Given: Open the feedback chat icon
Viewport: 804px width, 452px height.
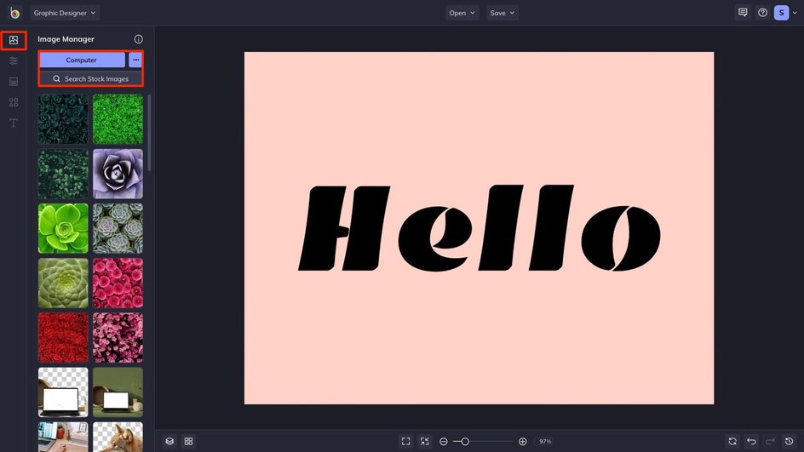Looking at the screenshot, I should tap(743, 13).
